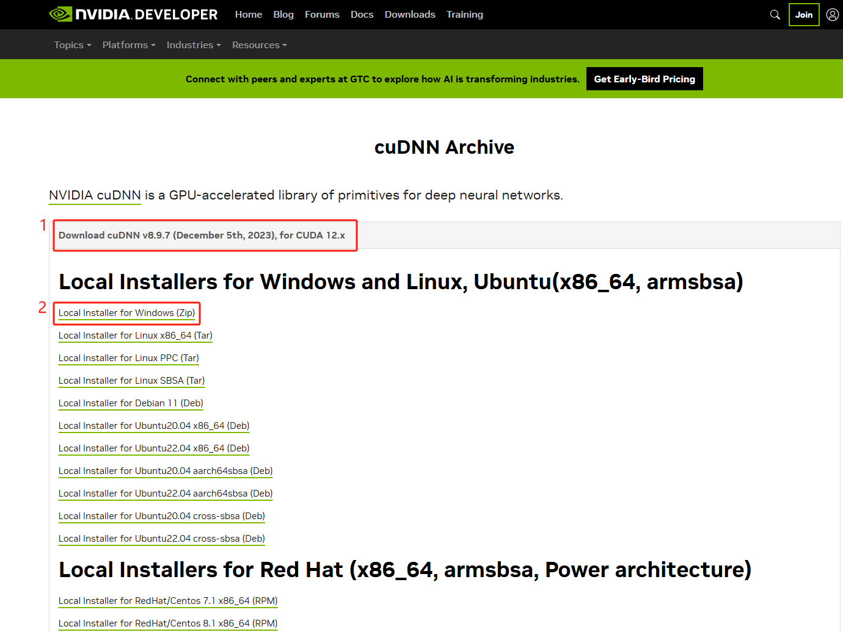This screenshot has width=843, height=632.
Task: Open Downloads in the top navigation
Action: (x=410, y=15)
